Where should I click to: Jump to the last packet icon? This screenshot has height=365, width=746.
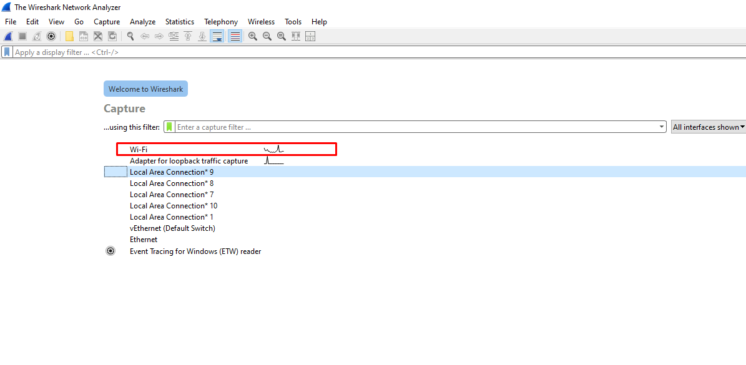click(202, 36)
